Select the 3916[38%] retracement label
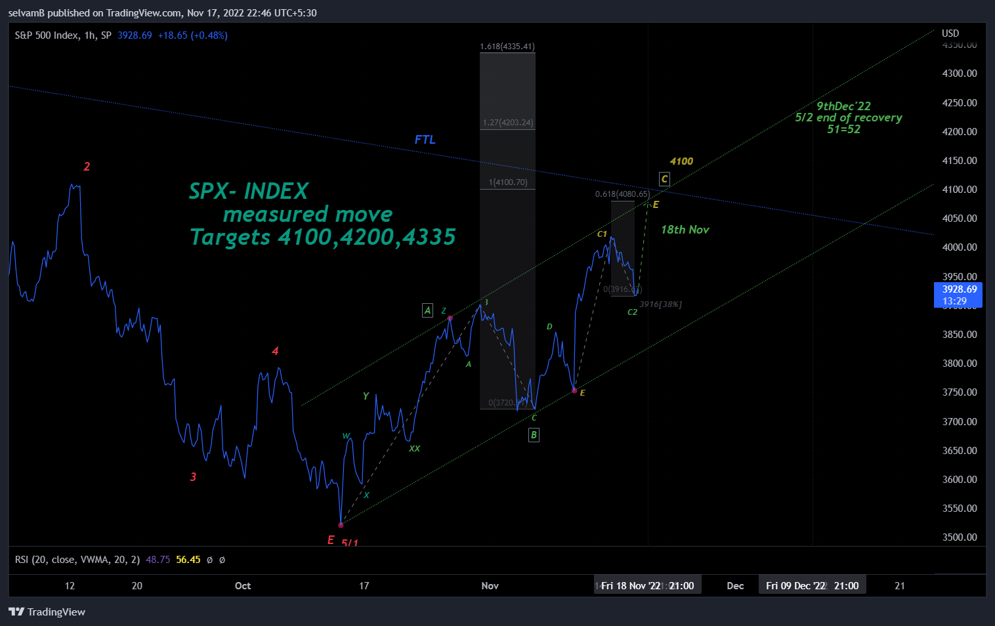Screen dimensions: 995x626 (x=661, y=304)
